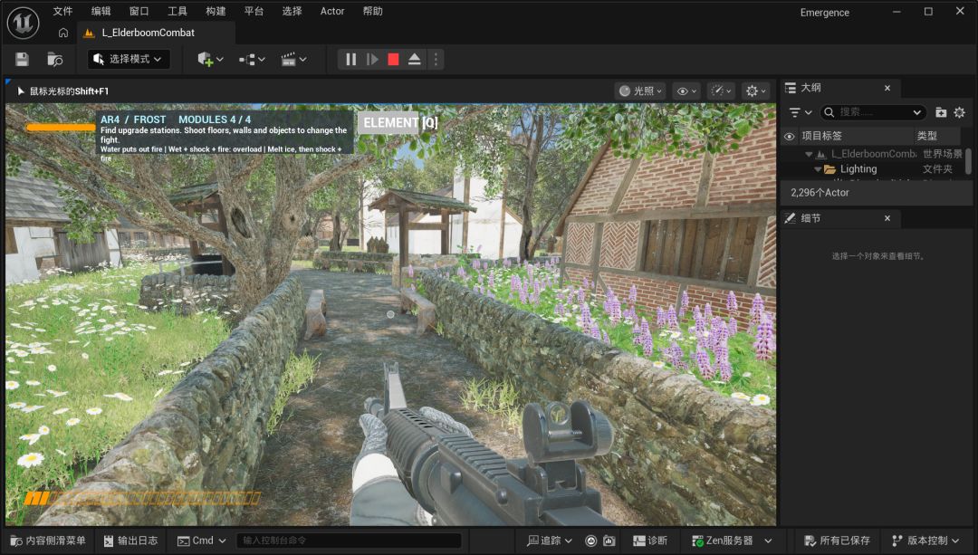
Task: Open play options three-dot menu
Action: (x=436, y=59)
